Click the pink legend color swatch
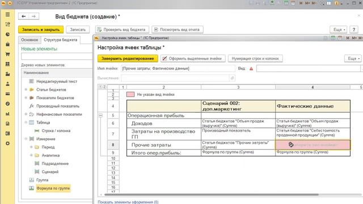 click(x=130, y=95)
